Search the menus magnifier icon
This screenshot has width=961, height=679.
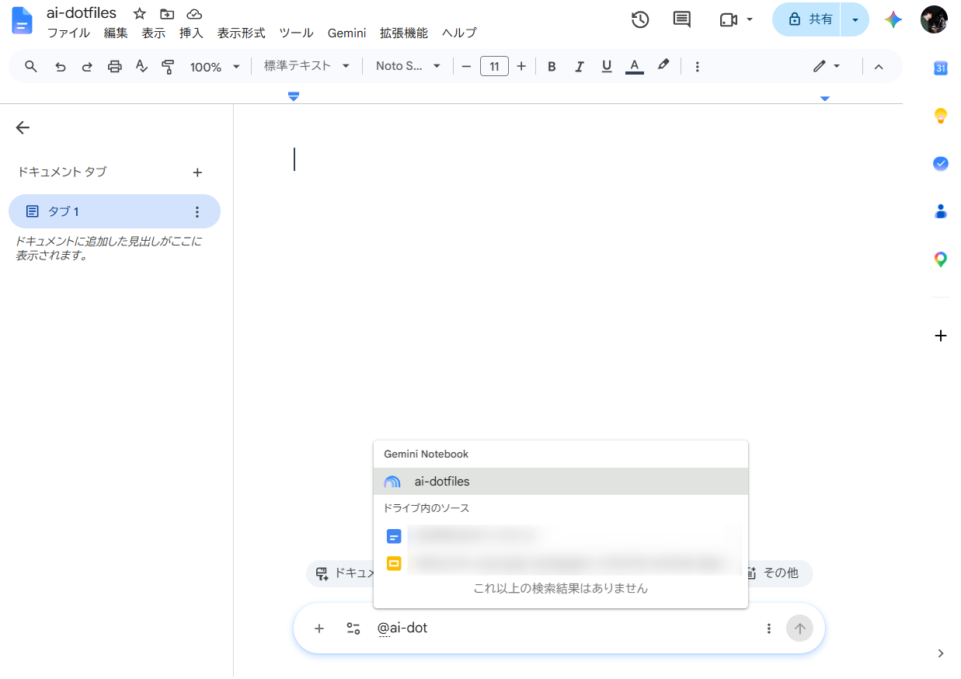pyautogui.click(x=31, y=67)
